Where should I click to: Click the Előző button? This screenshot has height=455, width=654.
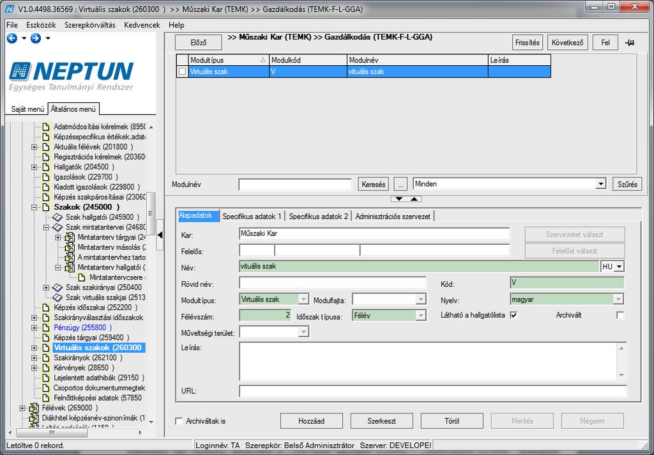(x=199, y=43)
